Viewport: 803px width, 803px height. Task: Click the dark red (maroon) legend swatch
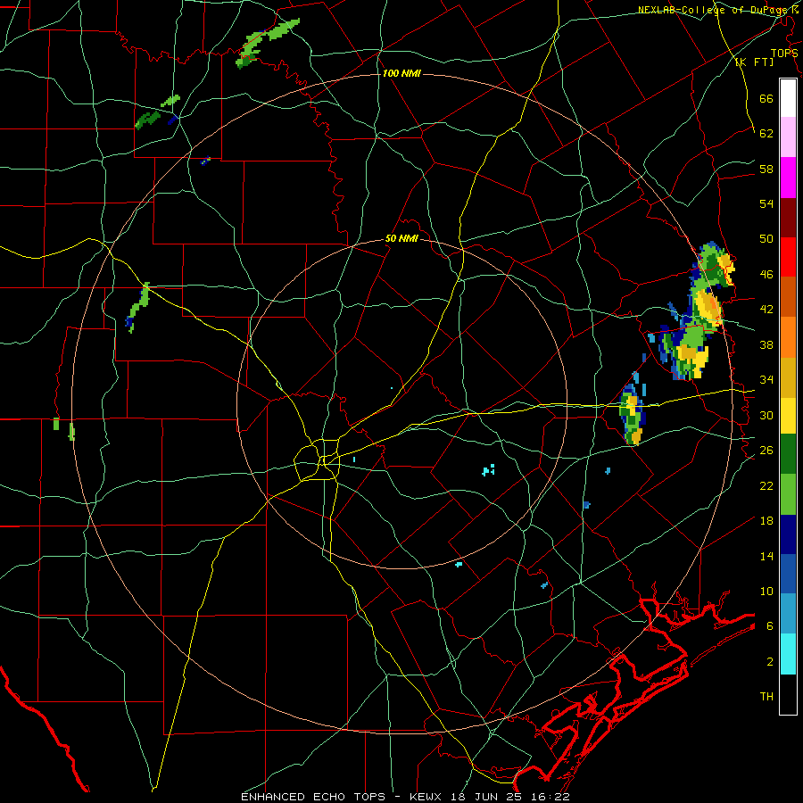tap(788, 218)
